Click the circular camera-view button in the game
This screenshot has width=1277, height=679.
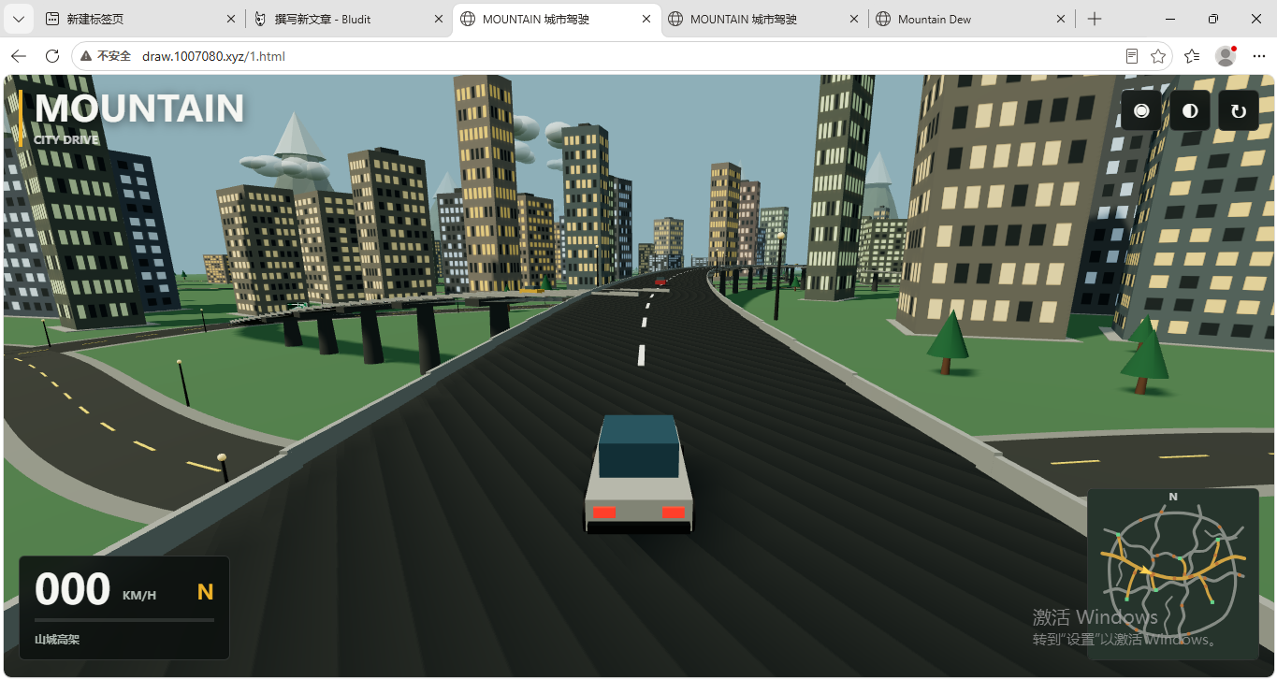(x=1141, y=110)
